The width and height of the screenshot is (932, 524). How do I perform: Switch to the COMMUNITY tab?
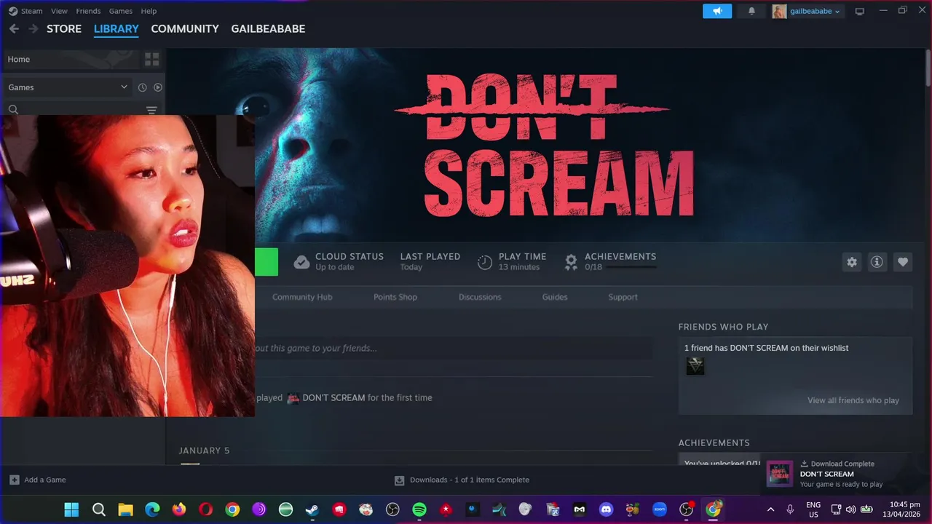click(185, 29)
